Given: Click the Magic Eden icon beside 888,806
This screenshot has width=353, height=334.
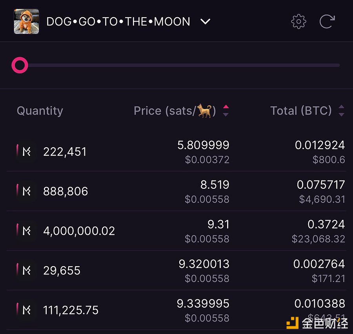Looking at the screenshot, I should (26, 191).
